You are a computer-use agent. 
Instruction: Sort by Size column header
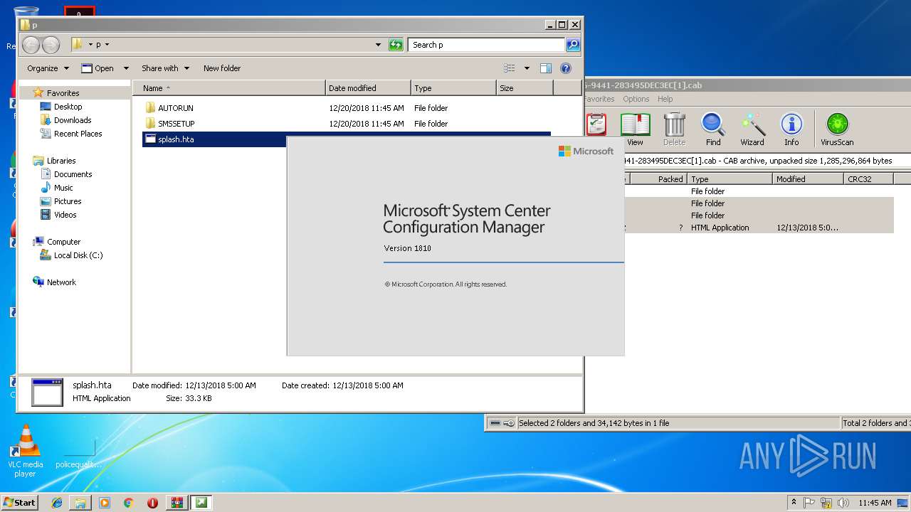coord(525,88)
